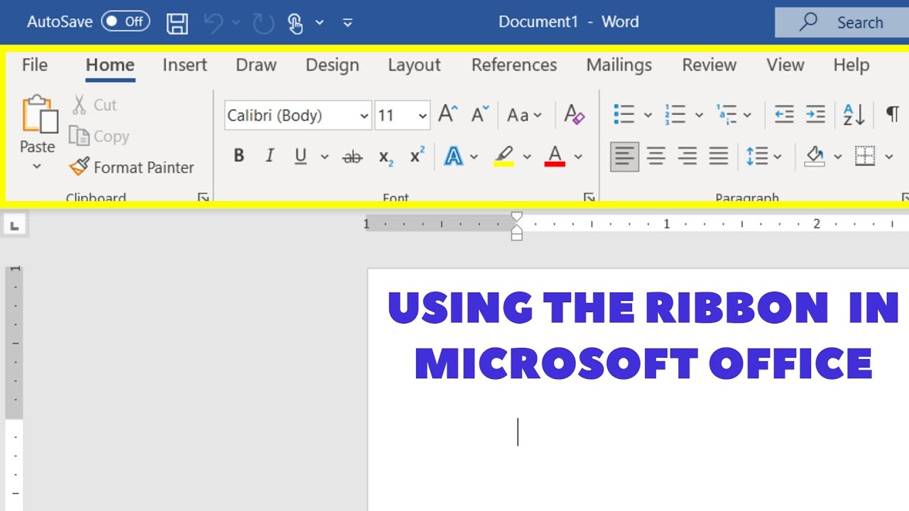
Task: Toggle Italic formatting
Action: coord(270,156)
